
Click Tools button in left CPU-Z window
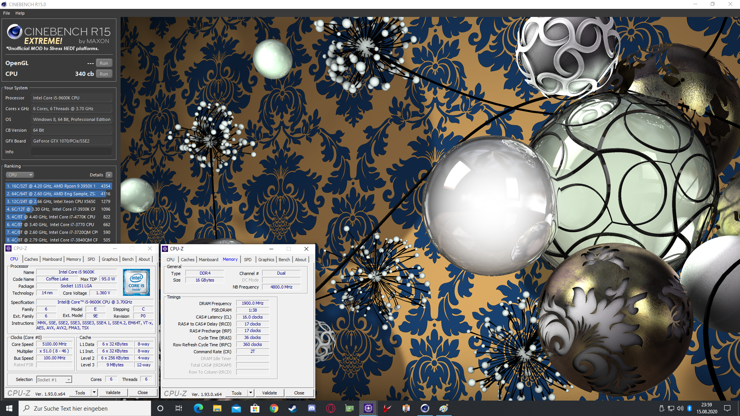(80, 393)
